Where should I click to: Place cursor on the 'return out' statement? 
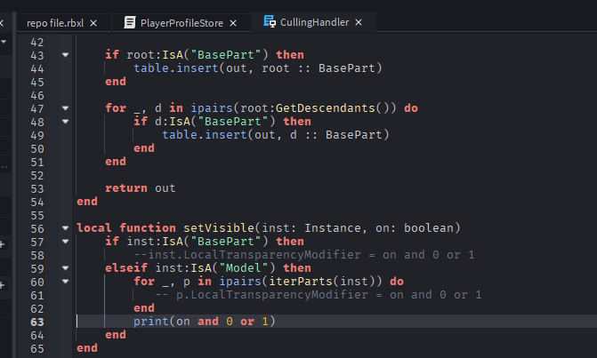pyautogui.click(x=140, y=188)
